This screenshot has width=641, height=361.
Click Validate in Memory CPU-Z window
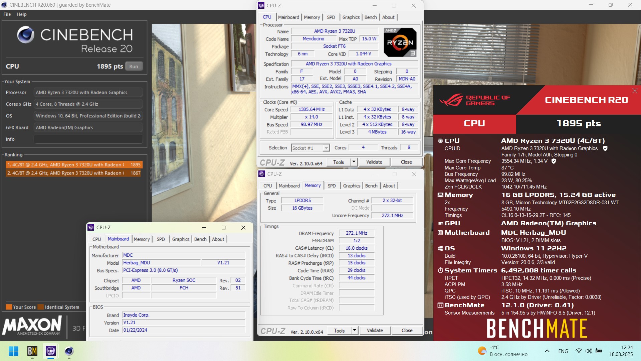tap(375, 331)
